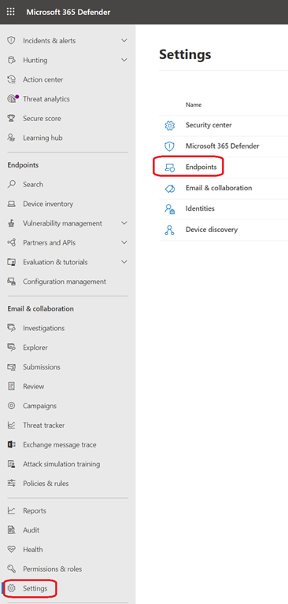Open Identities settings
This screenshot has height=604, width=288.
[x=200, y=208]
